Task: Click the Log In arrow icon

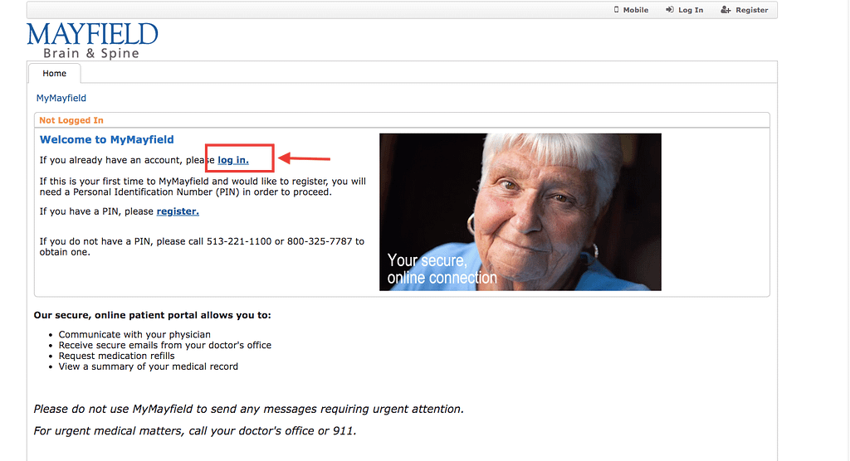Action: (x=670, y=10)
